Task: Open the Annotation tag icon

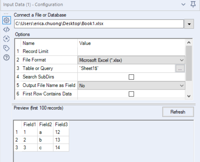Action: click(6, 48)
